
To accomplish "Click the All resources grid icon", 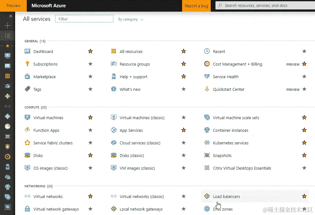I will click(114, 51).
